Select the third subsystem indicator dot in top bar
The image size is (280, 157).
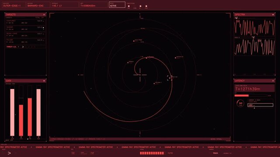(140, 6)
